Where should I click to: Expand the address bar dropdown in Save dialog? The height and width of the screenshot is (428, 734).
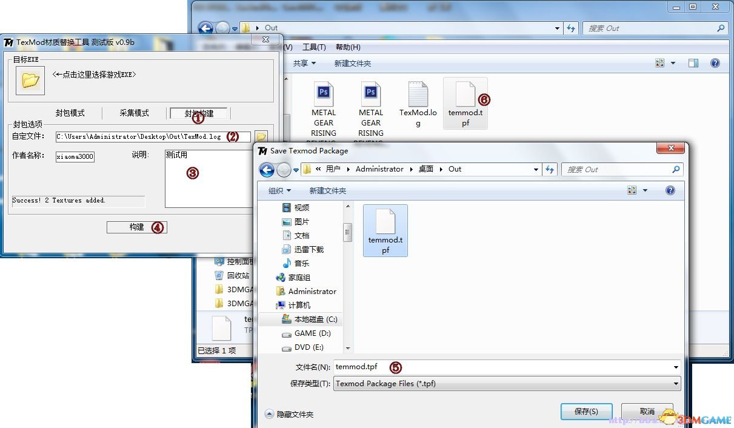click(536, 169)
